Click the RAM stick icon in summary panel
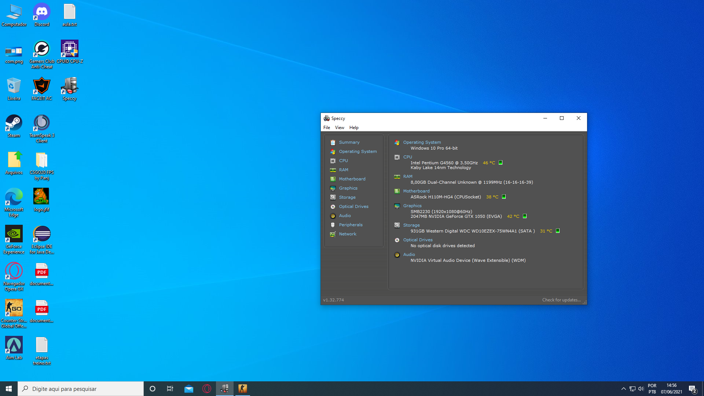This screenshot has height=396, width=704. [397, 177]
